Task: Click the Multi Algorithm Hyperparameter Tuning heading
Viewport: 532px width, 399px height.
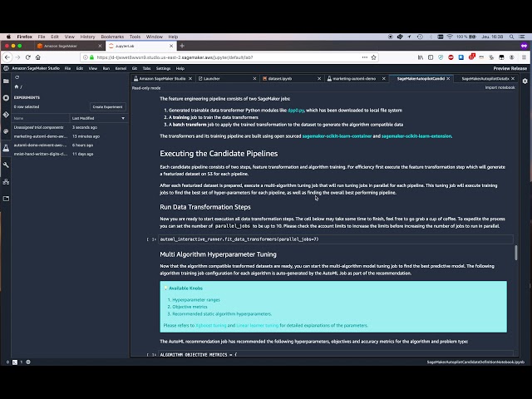Action: pos(218,254)
